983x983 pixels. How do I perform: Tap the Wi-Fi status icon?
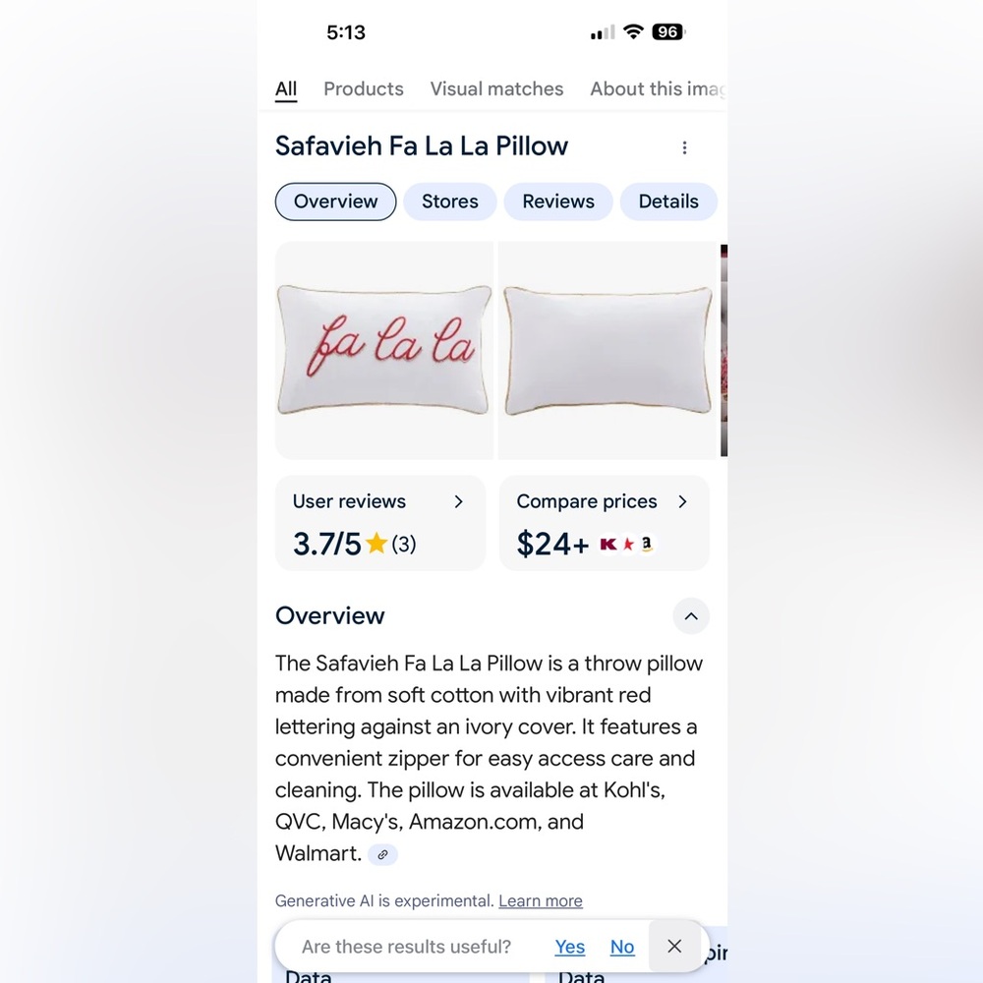(633, 31)
